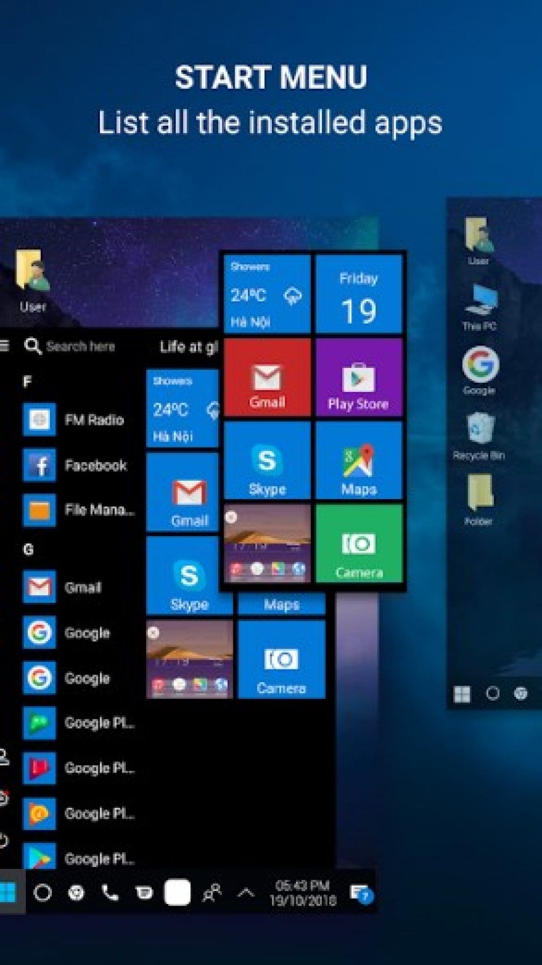Click Chrome icon on right preview taskbar
The width and height of the screenshot is (542, 965).
click(x=520, y=694)
